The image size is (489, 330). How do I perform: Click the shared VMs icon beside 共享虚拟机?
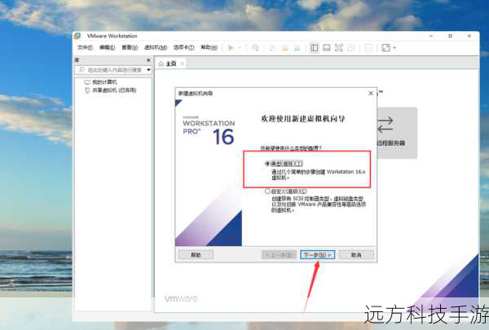tap(87, 90)
